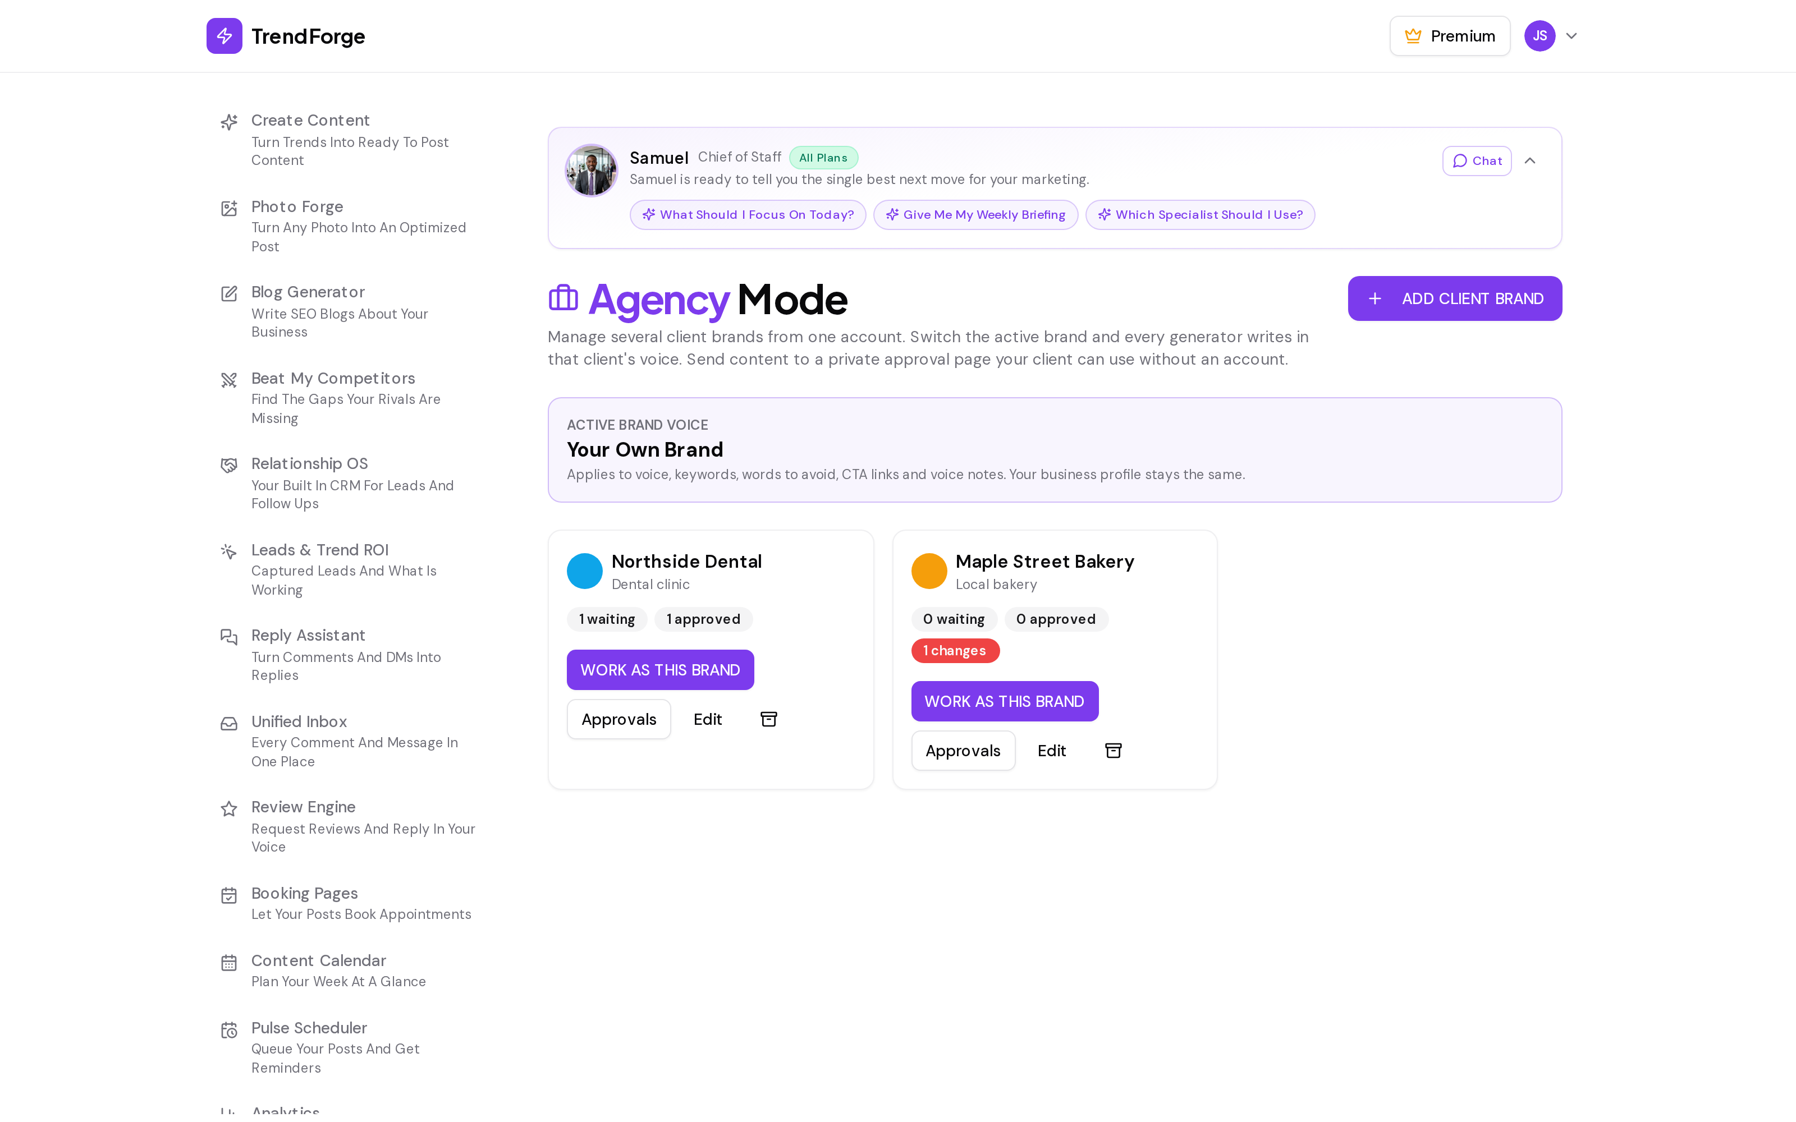Screen dimensions: 1796x1122
Task: Click the Reply Assistant chat bubbles icon
Action: [x=230, y=637]
